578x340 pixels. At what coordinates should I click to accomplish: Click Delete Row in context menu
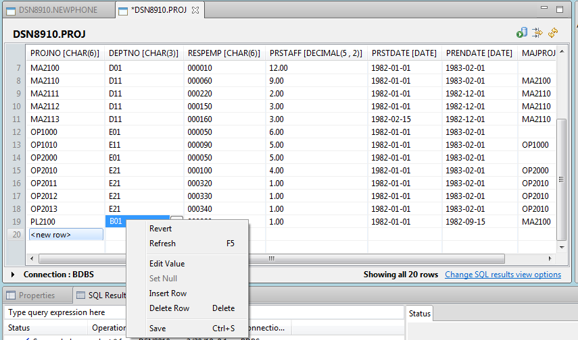click(x=169, y=308)
